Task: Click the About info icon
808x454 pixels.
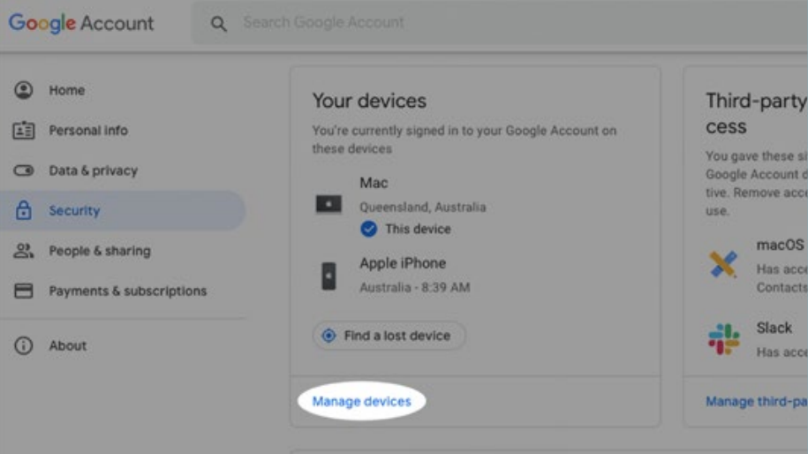Action: point(24,345)
